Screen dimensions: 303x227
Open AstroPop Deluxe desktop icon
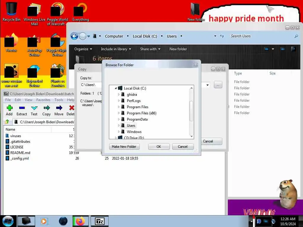[x=34, y=45]
